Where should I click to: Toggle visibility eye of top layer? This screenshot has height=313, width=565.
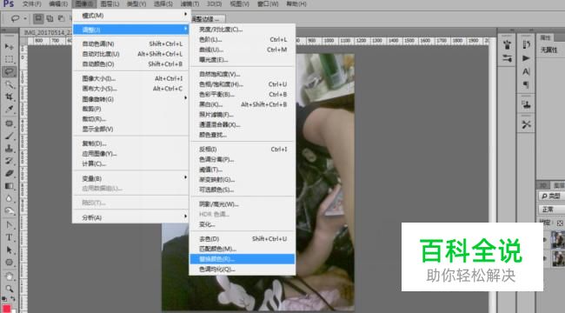tap(545, 240)
